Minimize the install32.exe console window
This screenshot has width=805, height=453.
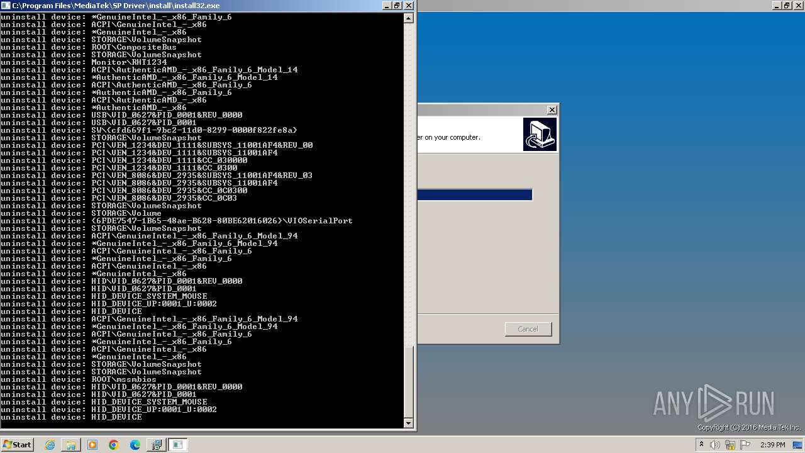click(x=387, y=5)
